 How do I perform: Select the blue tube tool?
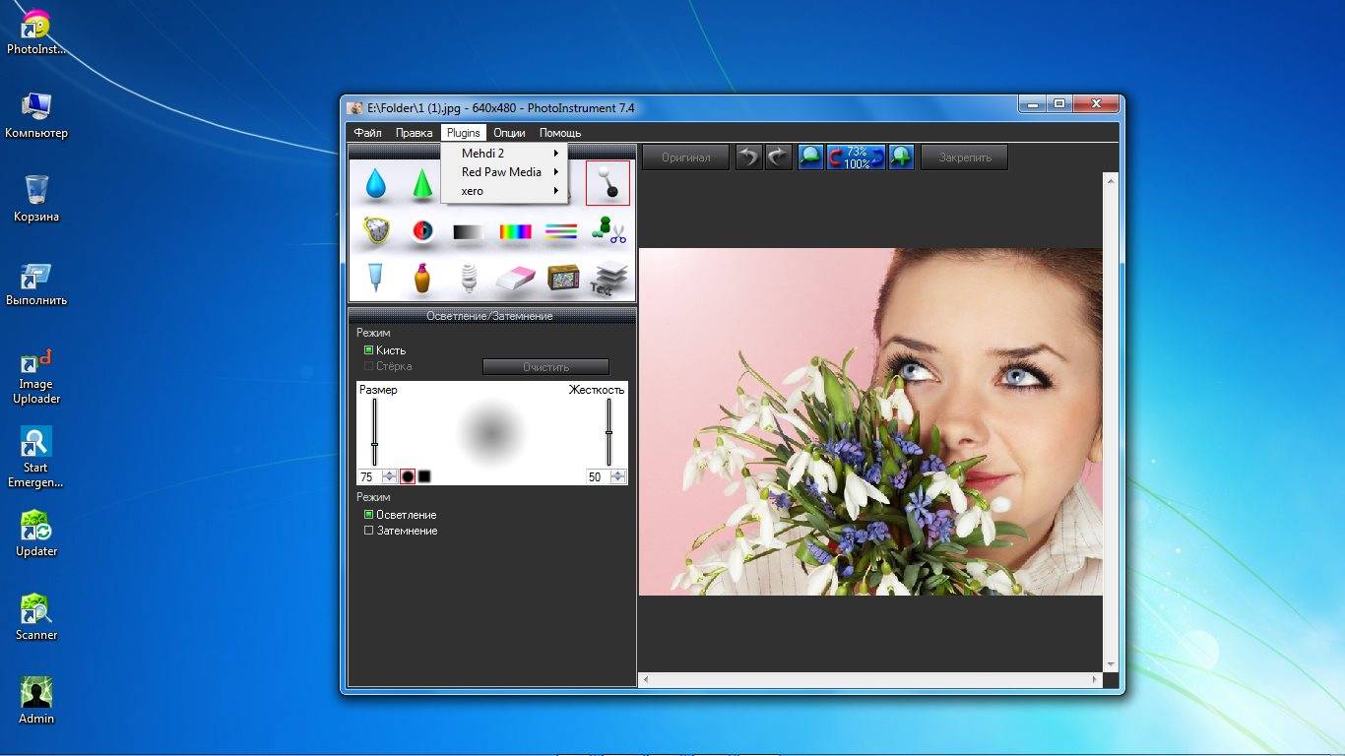point(375,278)
